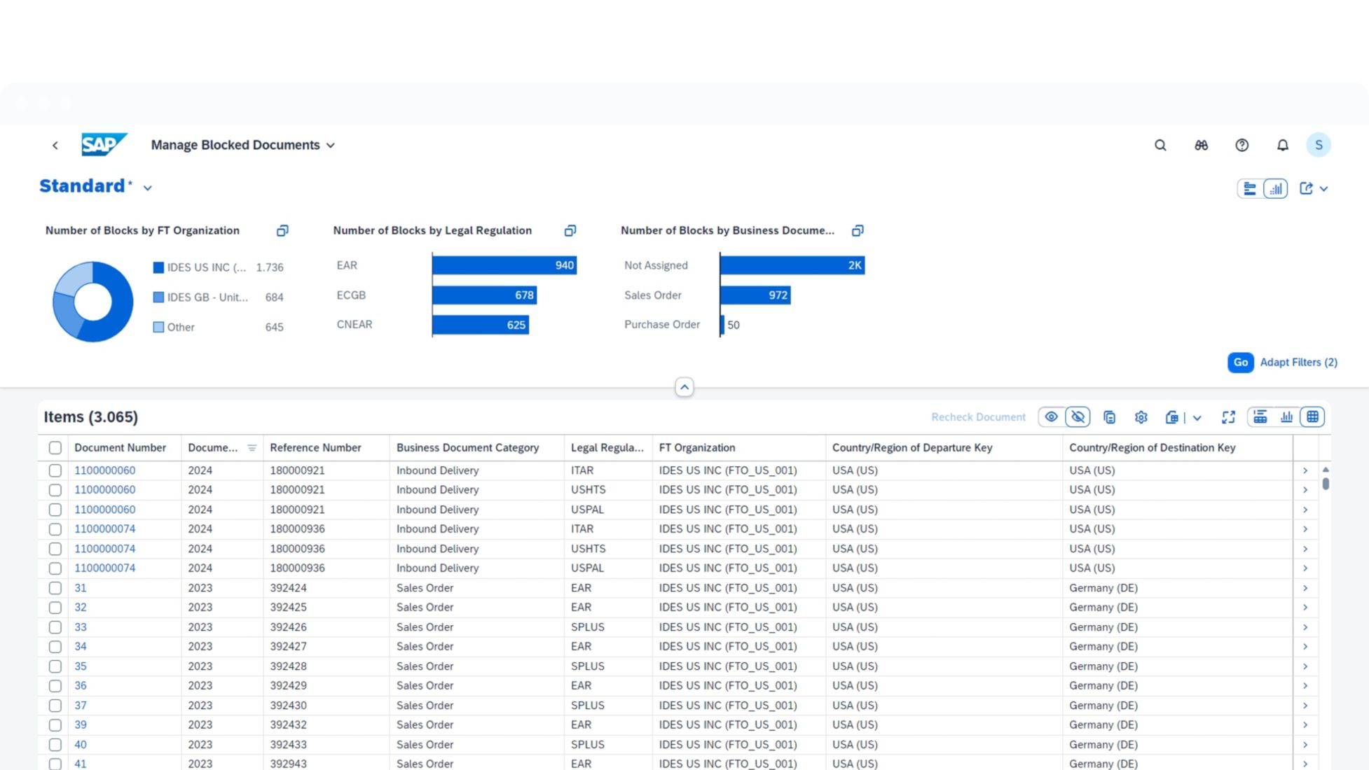Click the Go button
The image size is (1369, 770).
tap(1240, 362)
